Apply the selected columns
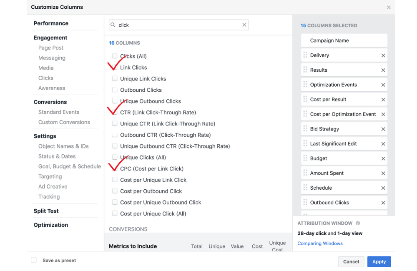Screen dimensions: 417x271 click(x=379, y=261)
